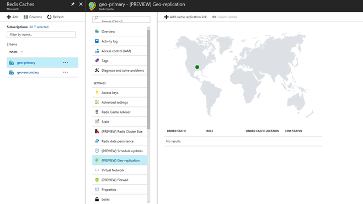Click the purple Tags icon
363x204 pixels.
pos(97,60)
